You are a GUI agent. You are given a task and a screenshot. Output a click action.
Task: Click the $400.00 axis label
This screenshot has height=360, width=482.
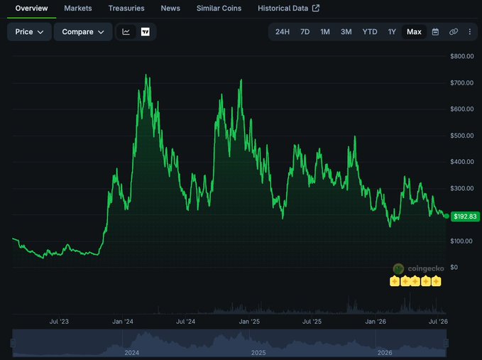tap(461, 162)
